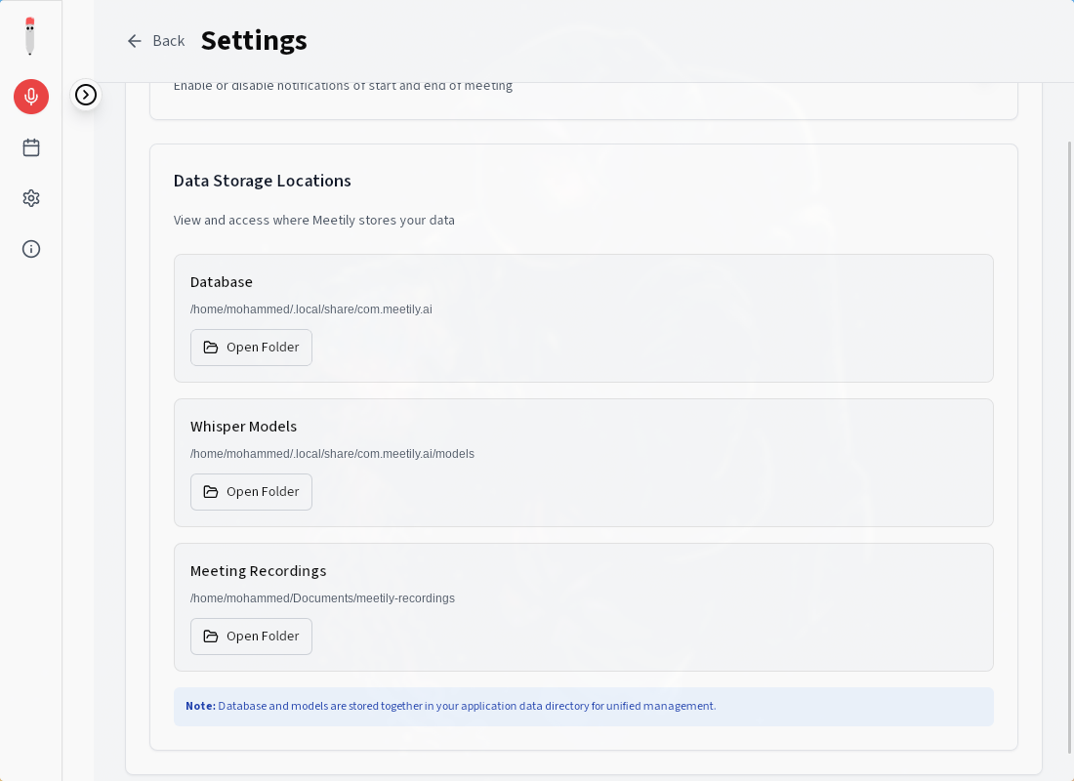
Task: Click the folder icon in the Meeting Recordings button
Action: (x=211, y=637)
